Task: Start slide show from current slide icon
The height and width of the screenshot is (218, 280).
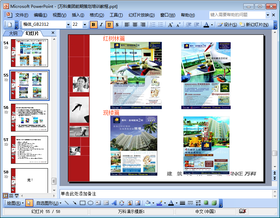Action: (16, 196)
